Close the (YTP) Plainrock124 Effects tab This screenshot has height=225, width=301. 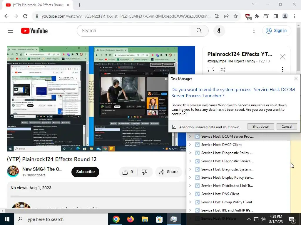click(x=68, y=5)
